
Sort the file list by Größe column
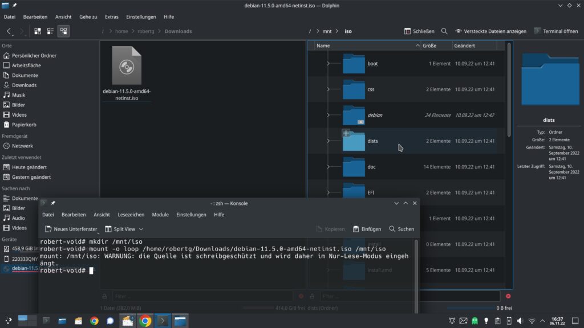(436, 46)
